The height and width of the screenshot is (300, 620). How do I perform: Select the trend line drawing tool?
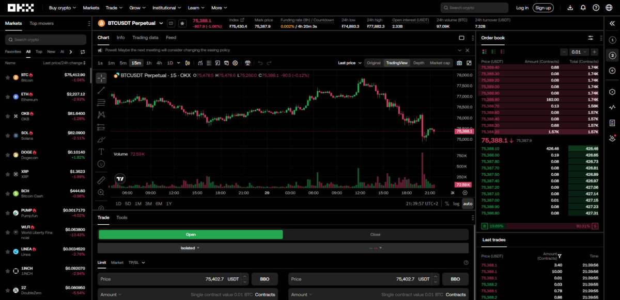[x=101, y=90]
